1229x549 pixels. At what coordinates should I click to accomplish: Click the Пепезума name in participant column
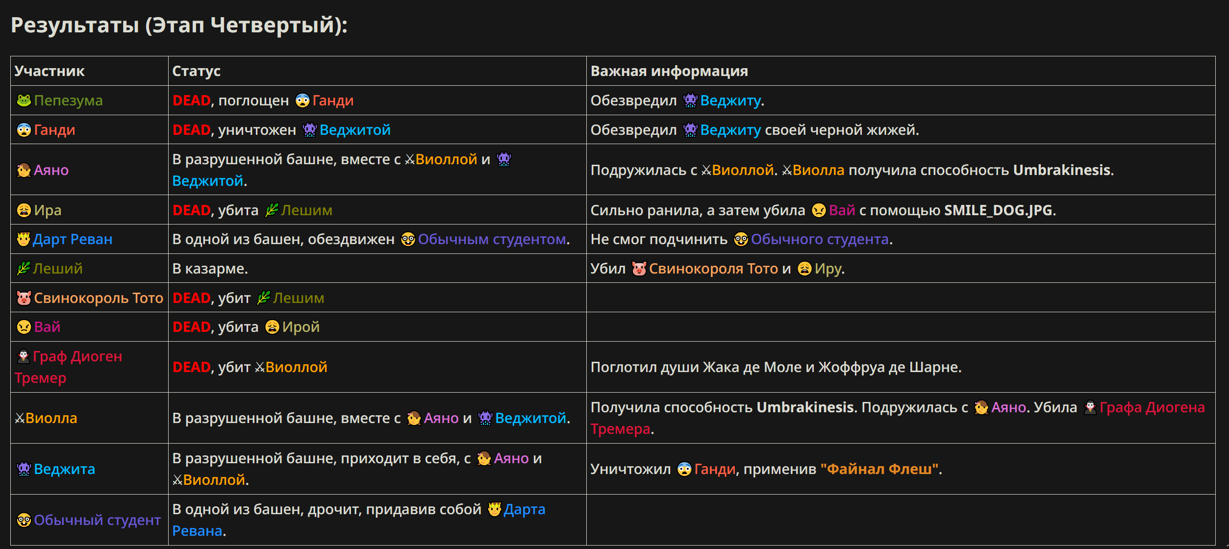[69, 100]
